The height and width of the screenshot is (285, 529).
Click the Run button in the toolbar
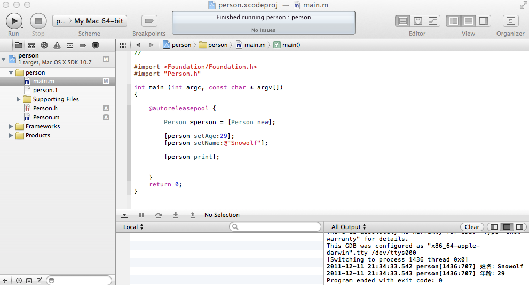(13, 21)
